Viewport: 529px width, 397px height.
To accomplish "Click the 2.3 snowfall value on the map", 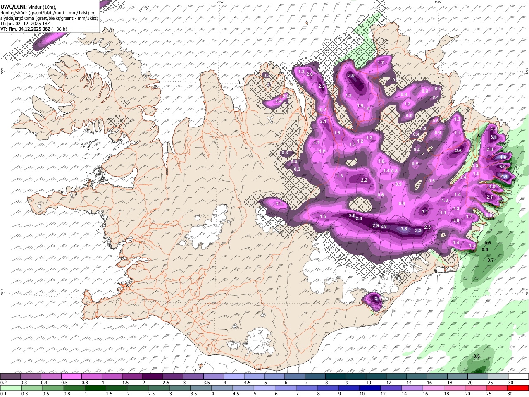I will pos(427,227).
